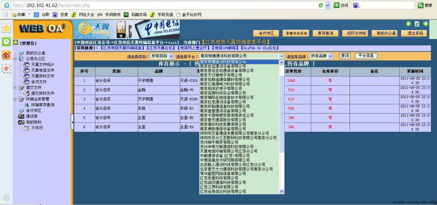This screenshot has height=205, width=437.
Task: Click the green search magnifier button
Action: tap(421, 5)
